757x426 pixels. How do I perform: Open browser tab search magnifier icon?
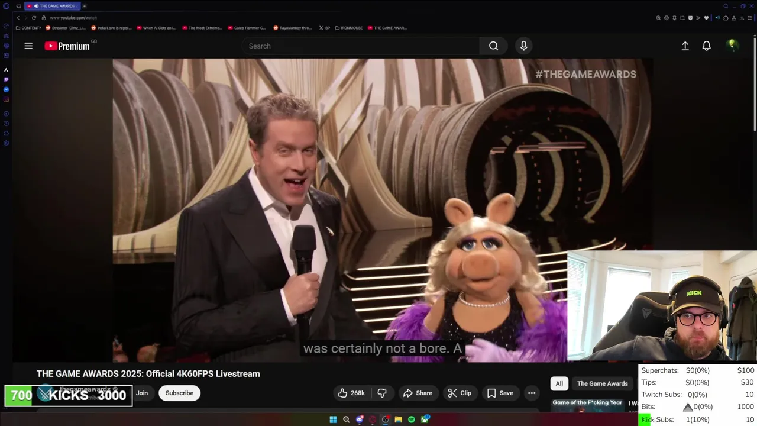tap(726, 6)
